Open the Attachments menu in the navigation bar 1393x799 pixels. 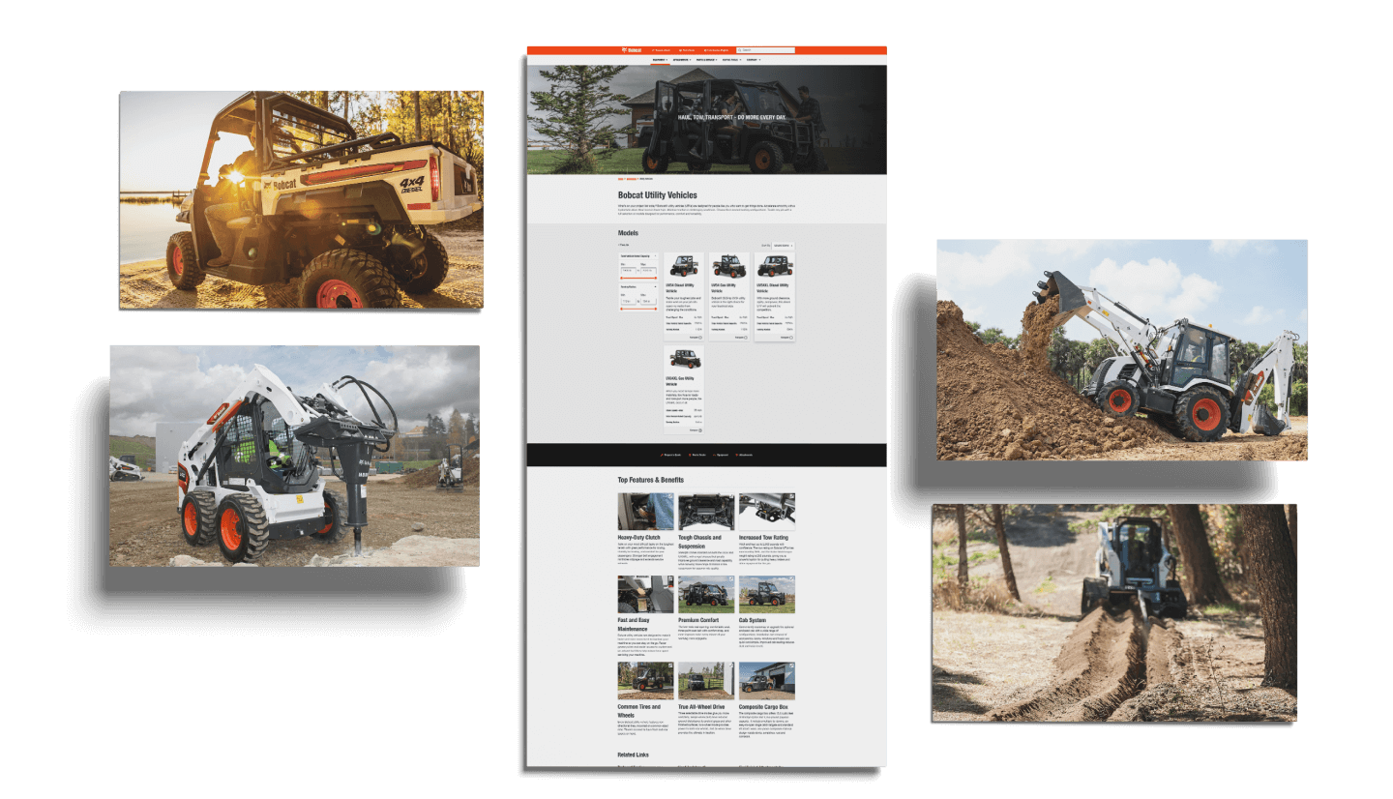coord(682,60)
